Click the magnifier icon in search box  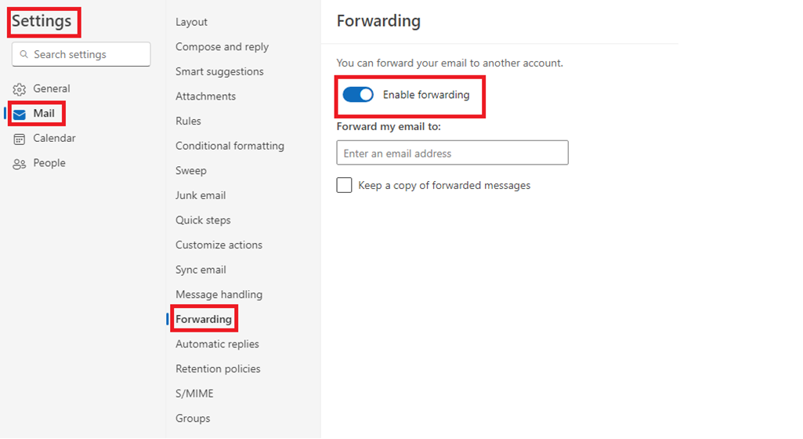pos(24,54)
